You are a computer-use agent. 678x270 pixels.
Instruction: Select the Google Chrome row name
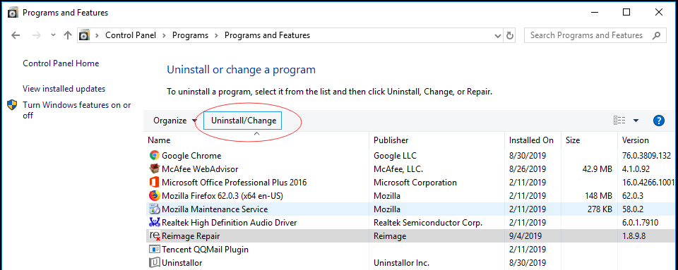click(x=191, y=156)
